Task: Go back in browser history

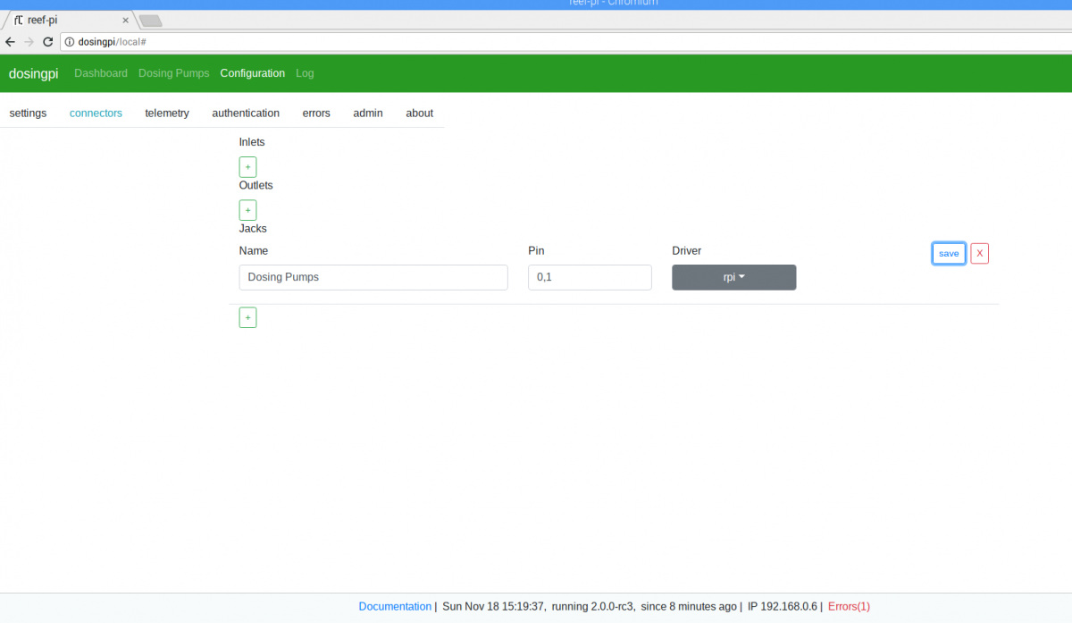Action: pos(11,42)
